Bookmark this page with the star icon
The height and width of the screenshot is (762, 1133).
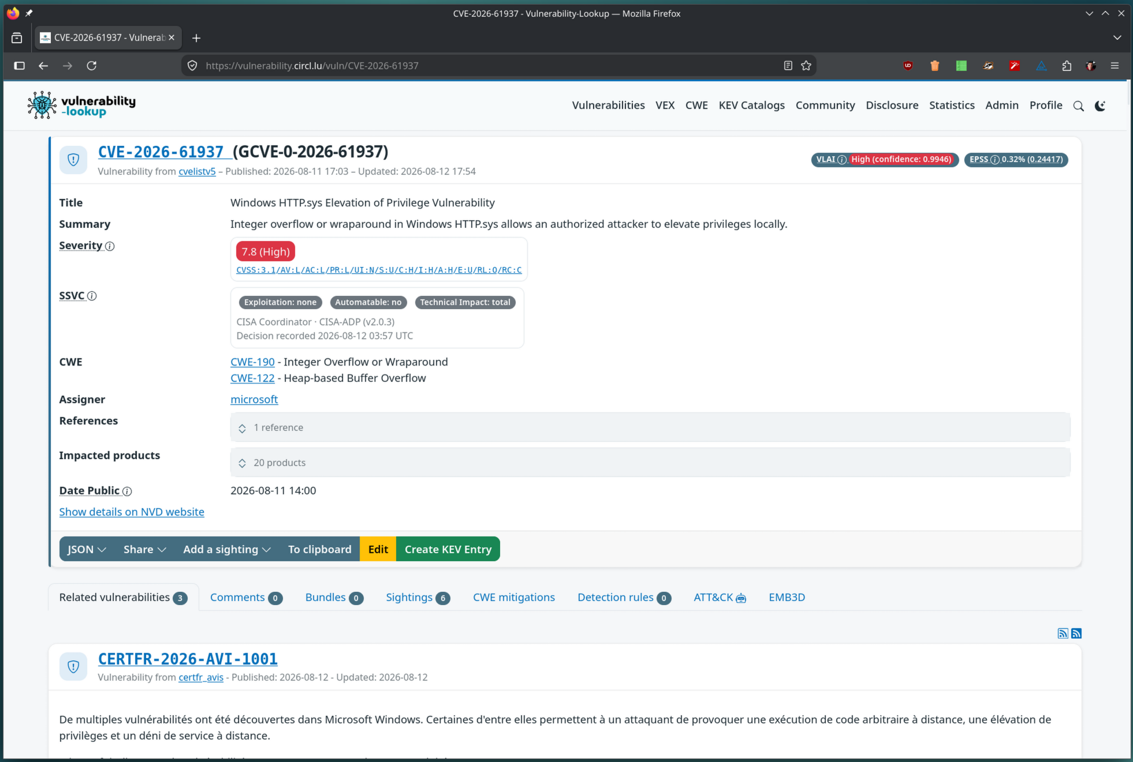pyautogui.click(x=806, y=66)
